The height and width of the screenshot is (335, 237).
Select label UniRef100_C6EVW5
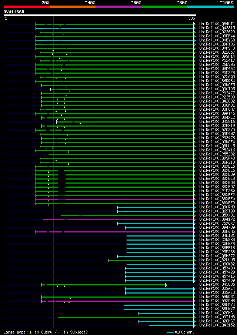click(217, 64)
